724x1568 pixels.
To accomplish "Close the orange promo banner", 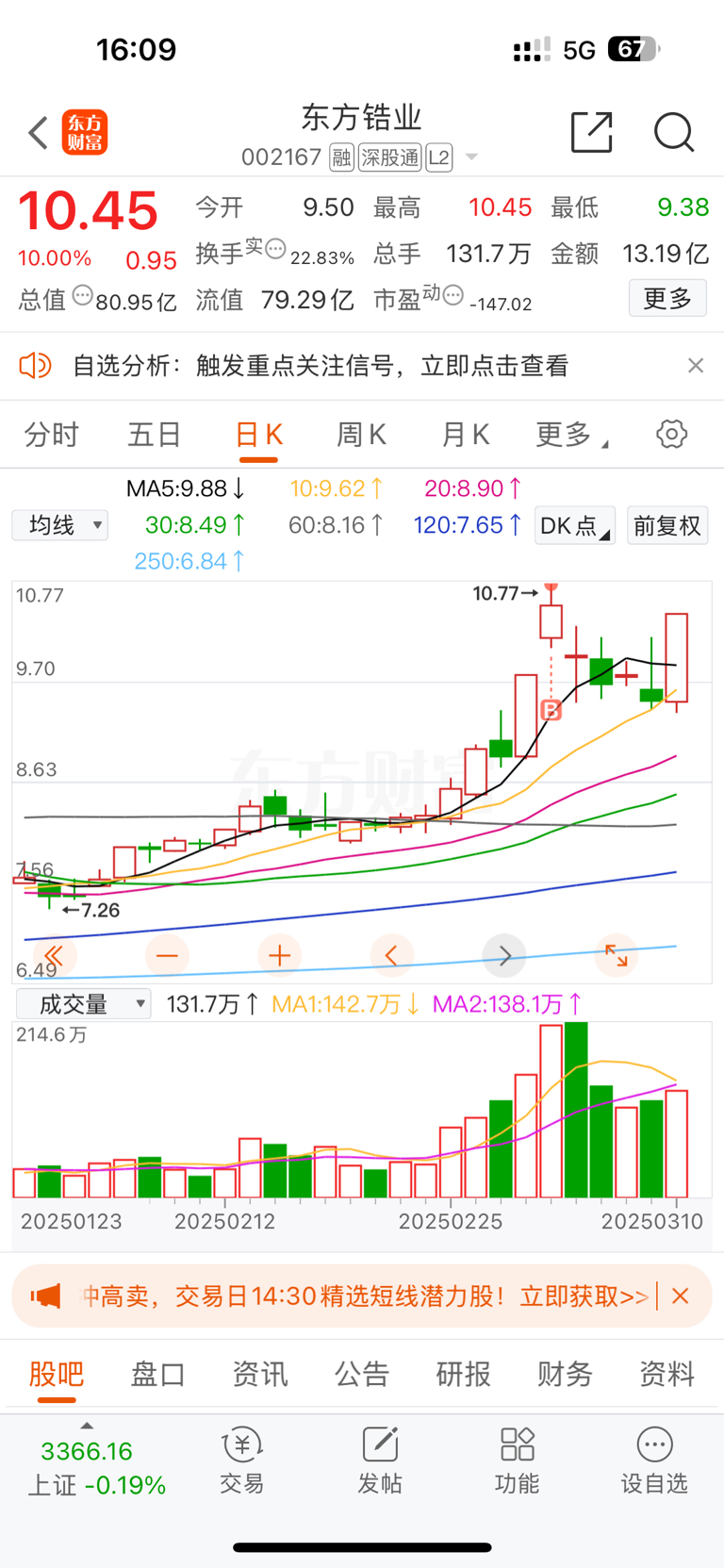I will pos(681,1296).
